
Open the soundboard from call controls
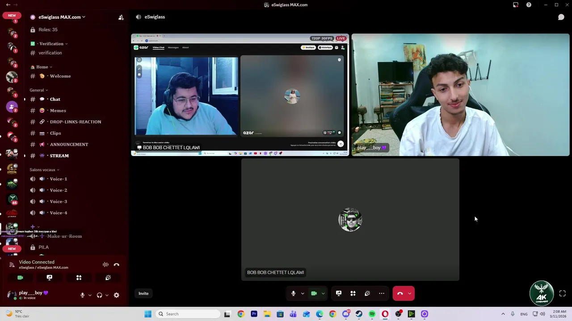tap(367, 293)
